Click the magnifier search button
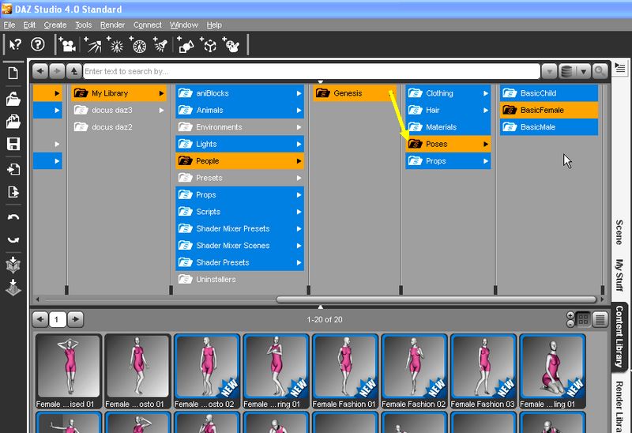632x433 pixels. [x=600, y=71]
